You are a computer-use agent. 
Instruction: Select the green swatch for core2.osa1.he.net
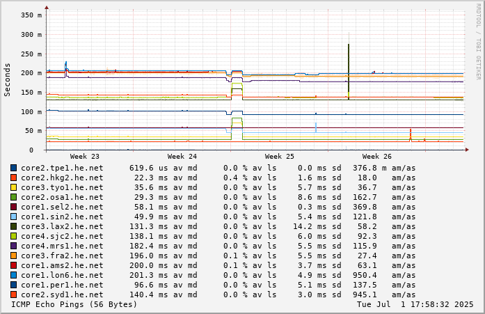(14, 197)
